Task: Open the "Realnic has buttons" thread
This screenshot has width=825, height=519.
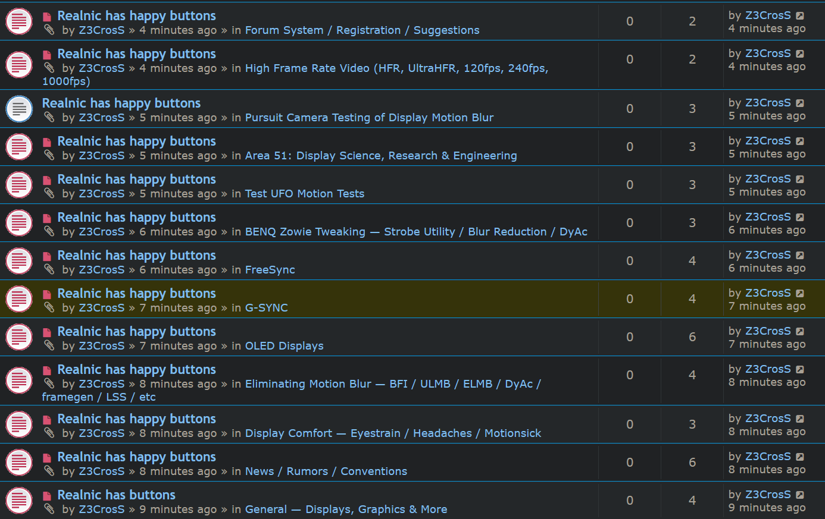Action: pyautogui.click(x=116, y=495)
